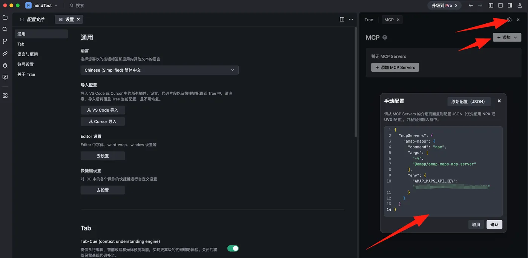
Task: Toggle the Tab-Cue switch off
Action: (233, 248)
